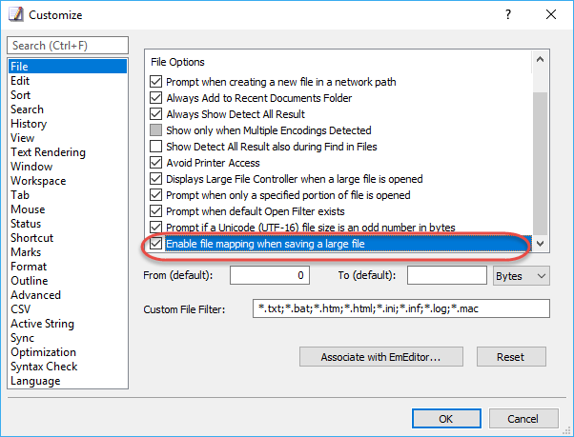Toggle Enable file mapping when saving a large file

click(156, 244)
